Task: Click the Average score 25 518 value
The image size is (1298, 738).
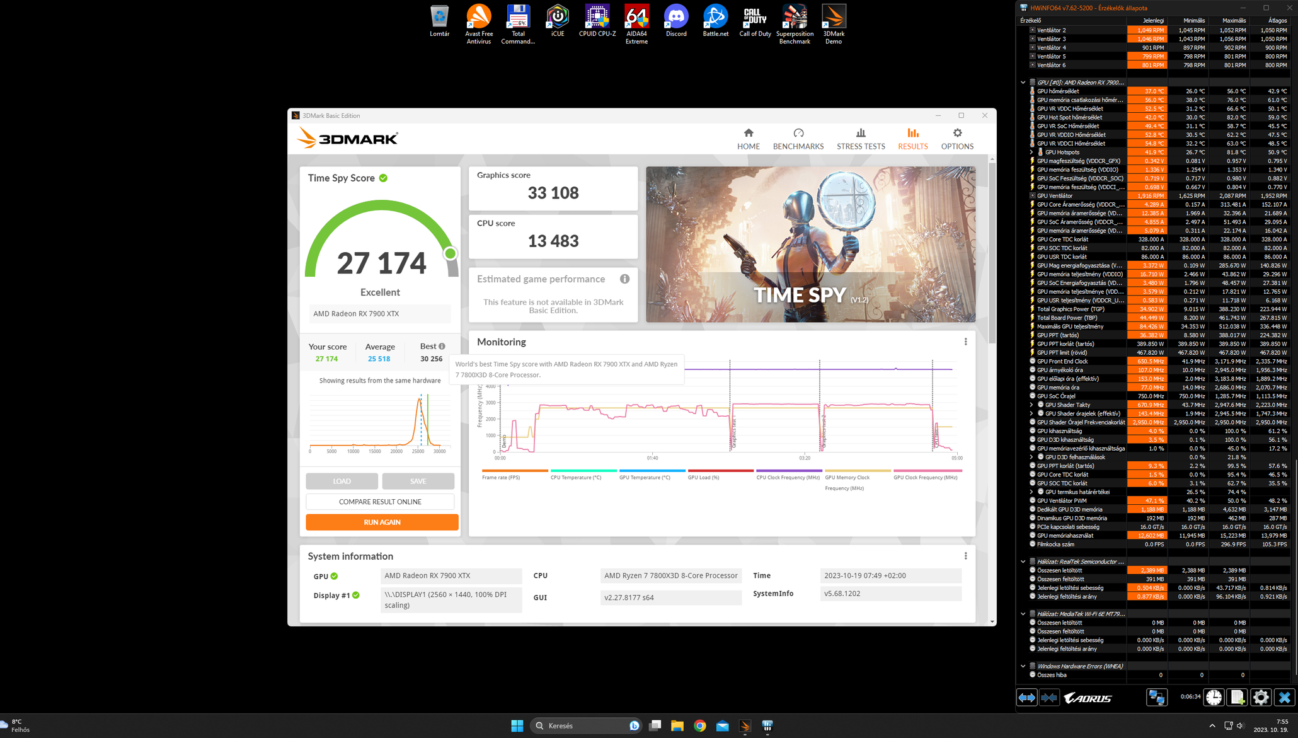Action: 379,359
